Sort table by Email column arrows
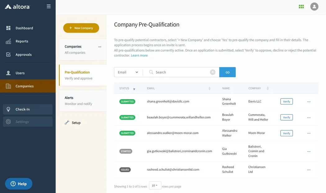This screenshot has height=193, width=326. (x=209, y=88)
